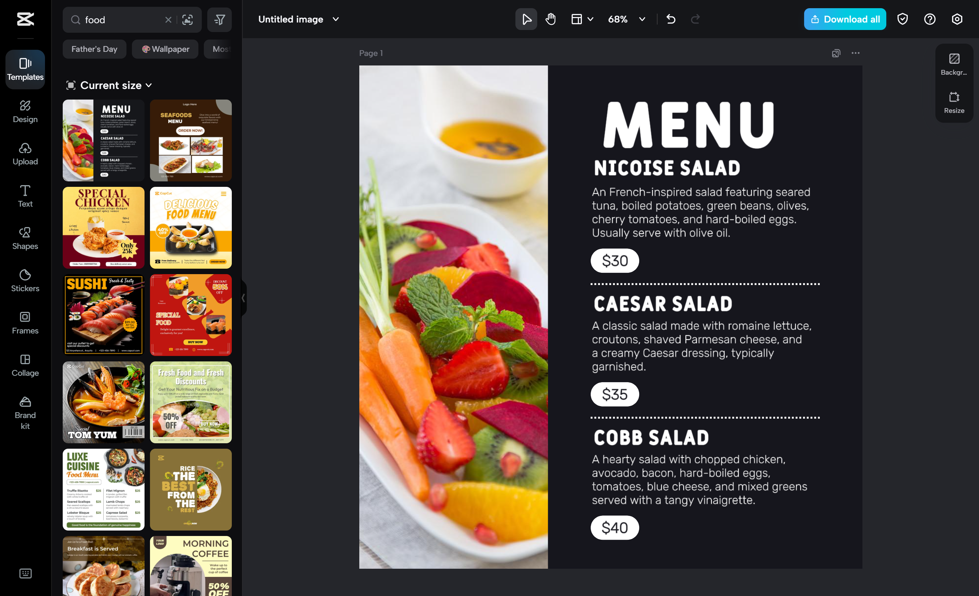Switch to the Text tab
The image size is (979, 596).
(25, 196)
